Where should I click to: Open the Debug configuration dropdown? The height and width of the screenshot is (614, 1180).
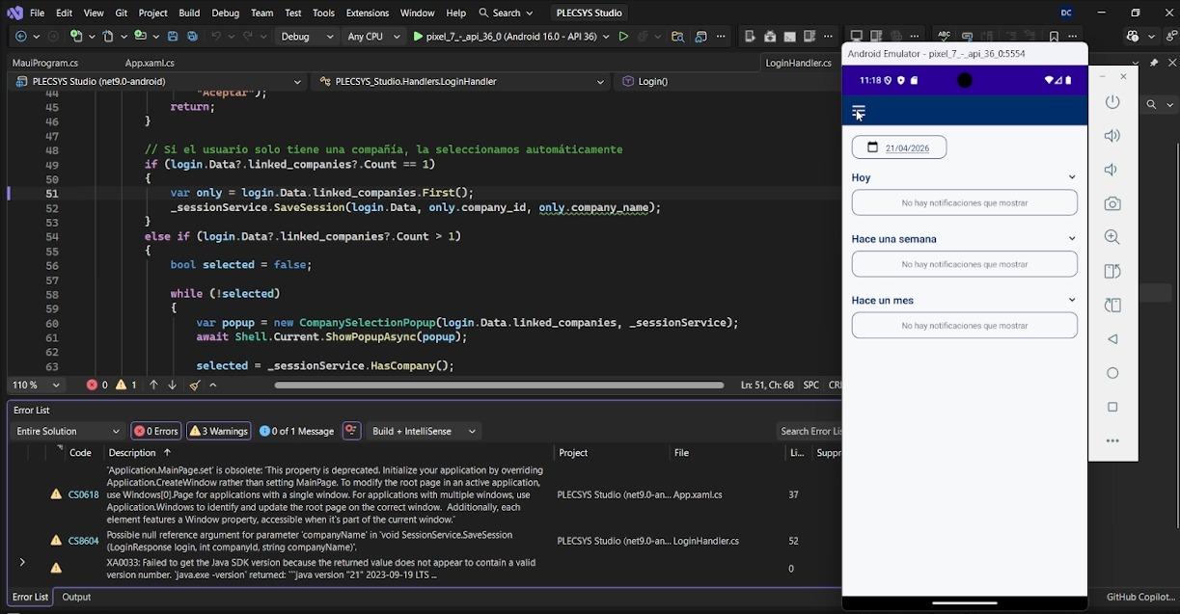[x=307, y=37]
